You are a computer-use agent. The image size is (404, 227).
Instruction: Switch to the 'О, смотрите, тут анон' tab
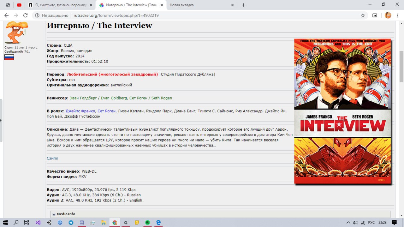point(60,5)
